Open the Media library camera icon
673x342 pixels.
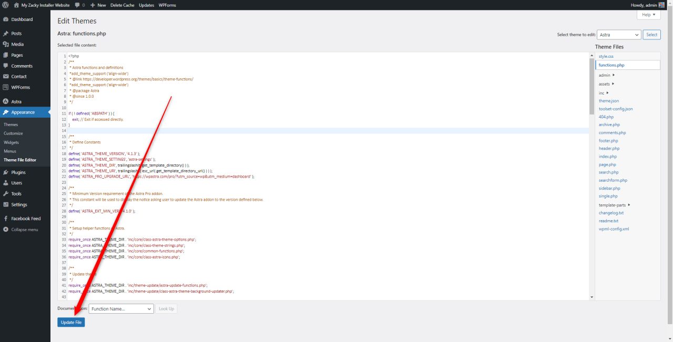[x=7, y=44]
